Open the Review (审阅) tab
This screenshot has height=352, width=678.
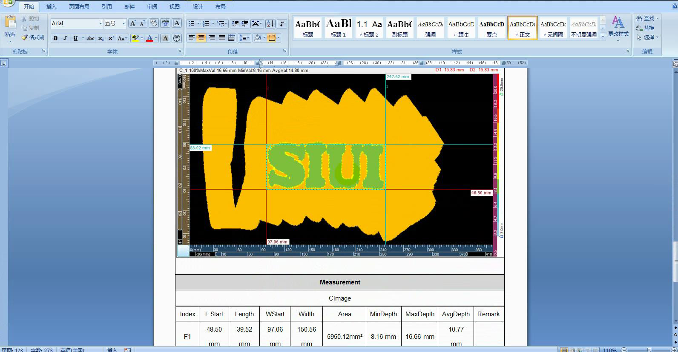(x=152, y=6)
